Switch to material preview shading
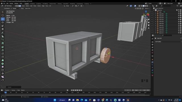The width and height of the screenshot is (182, 102). click(145, 6)
